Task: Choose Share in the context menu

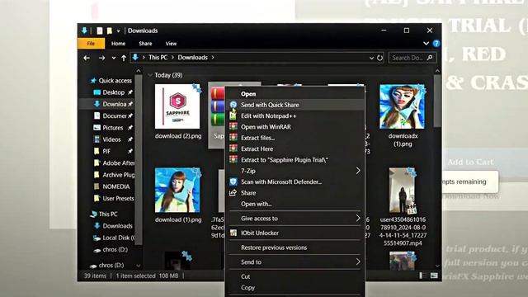Action: tap(295, 193)
